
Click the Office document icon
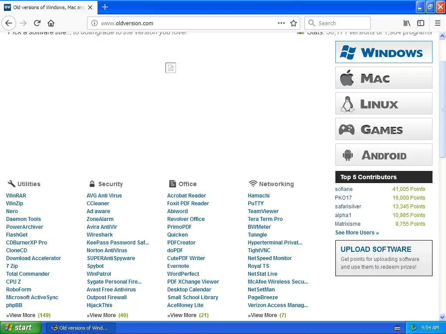point(172,184)
